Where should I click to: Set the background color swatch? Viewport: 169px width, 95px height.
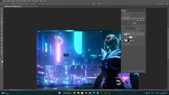(2, 62)
